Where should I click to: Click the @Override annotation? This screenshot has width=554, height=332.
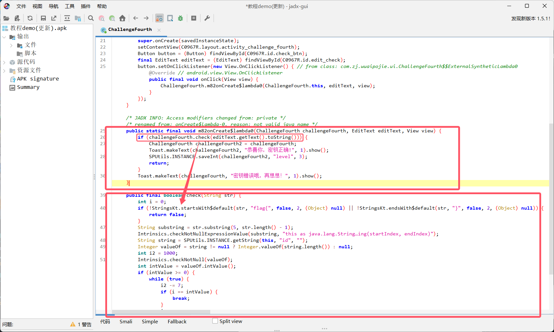pyautogui.click(x=162, y=73)
